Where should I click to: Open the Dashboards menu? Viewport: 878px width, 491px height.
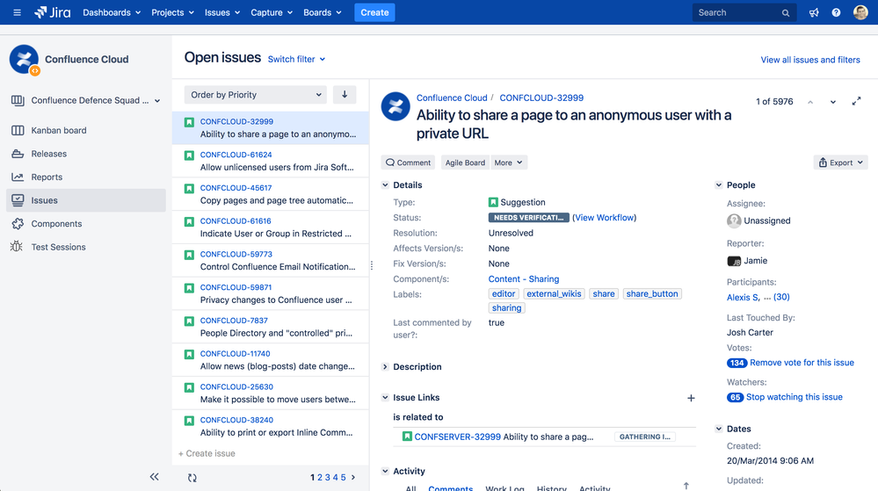point(112,12)
